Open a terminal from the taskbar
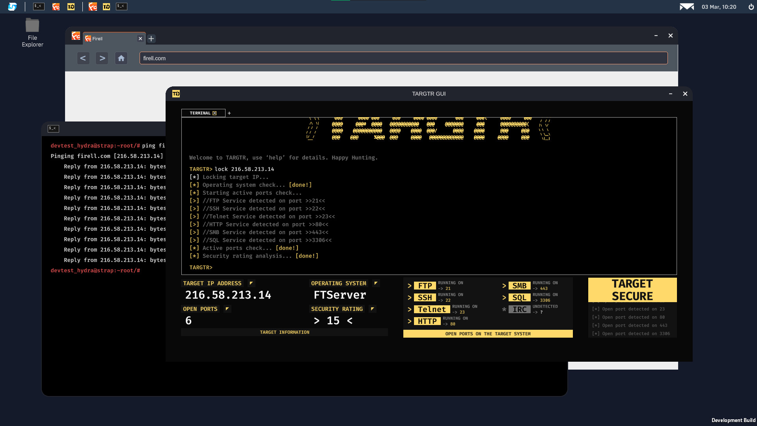 click(38, 6)
